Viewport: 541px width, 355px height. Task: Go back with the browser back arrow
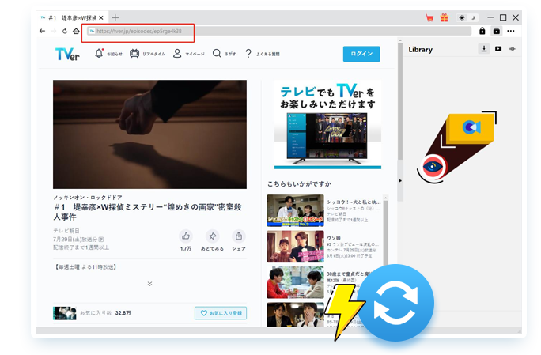[43, 31]
